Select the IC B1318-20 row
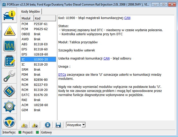The height and width of the screenshot is (137, 178). tap(38, 64)
